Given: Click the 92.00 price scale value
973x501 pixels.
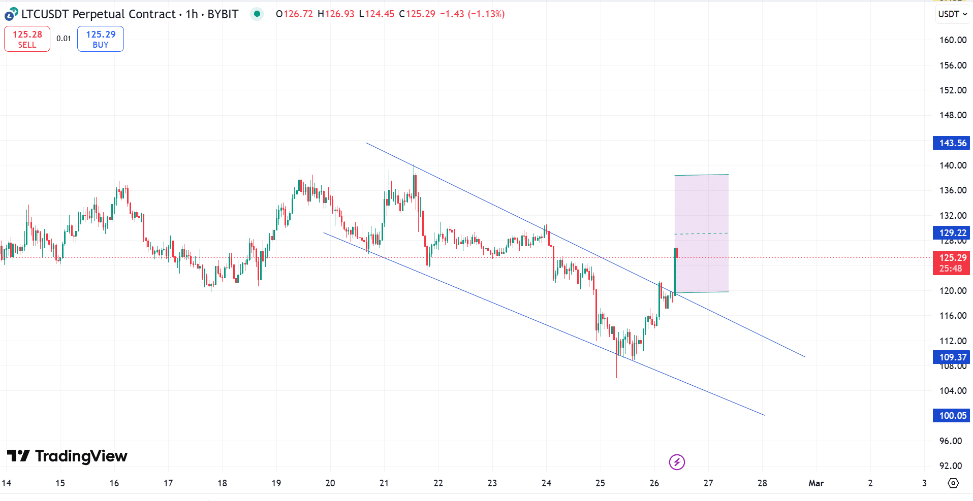Looking at the screenshot, I should click(951, 466).
